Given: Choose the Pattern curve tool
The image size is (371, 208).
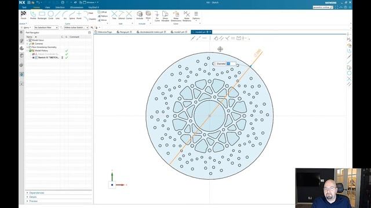Looking at the screenshot, I should click(x=103, y=16).
